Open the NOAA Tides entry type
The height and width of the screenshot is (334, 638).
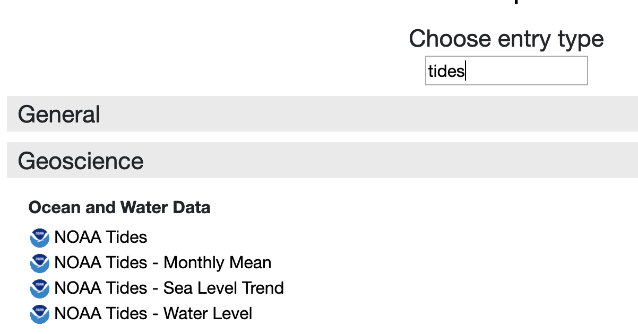tap(101, 237)
